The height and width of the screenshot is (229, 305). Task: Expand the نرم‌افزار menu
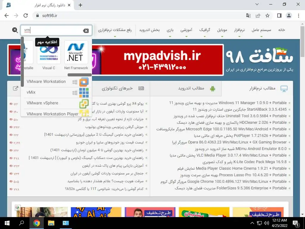point(239,30)
